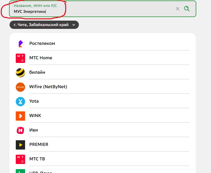Choose the MTC Home provider name
The image size is (211, 173).
tap(41, 58)
